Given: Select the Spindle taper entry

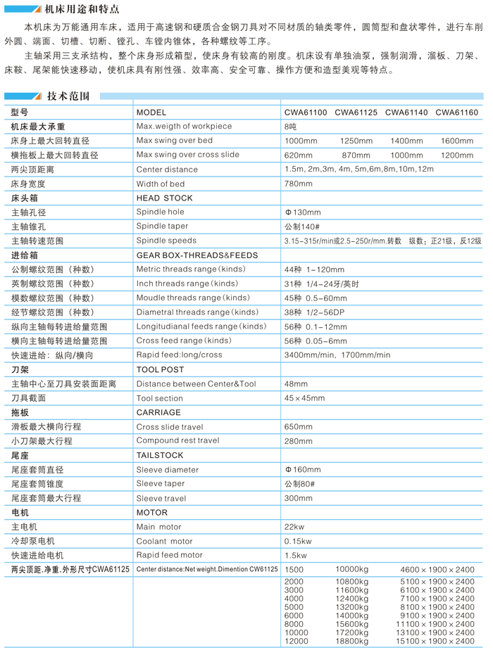Looking at the screenshot, I should tap(163, 226).
